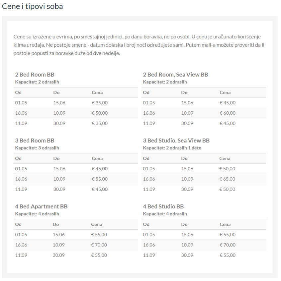Select 'Kapacitet: 2 odraslih 1 dete' text
Image resolution: width=281 pixels, height=281 pixels.
(x=172, y=148)
